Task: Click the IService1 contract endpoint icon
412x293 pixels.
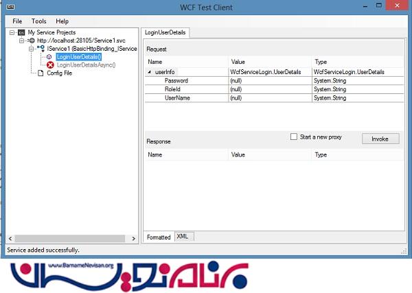Action: [x=41, y=49]
